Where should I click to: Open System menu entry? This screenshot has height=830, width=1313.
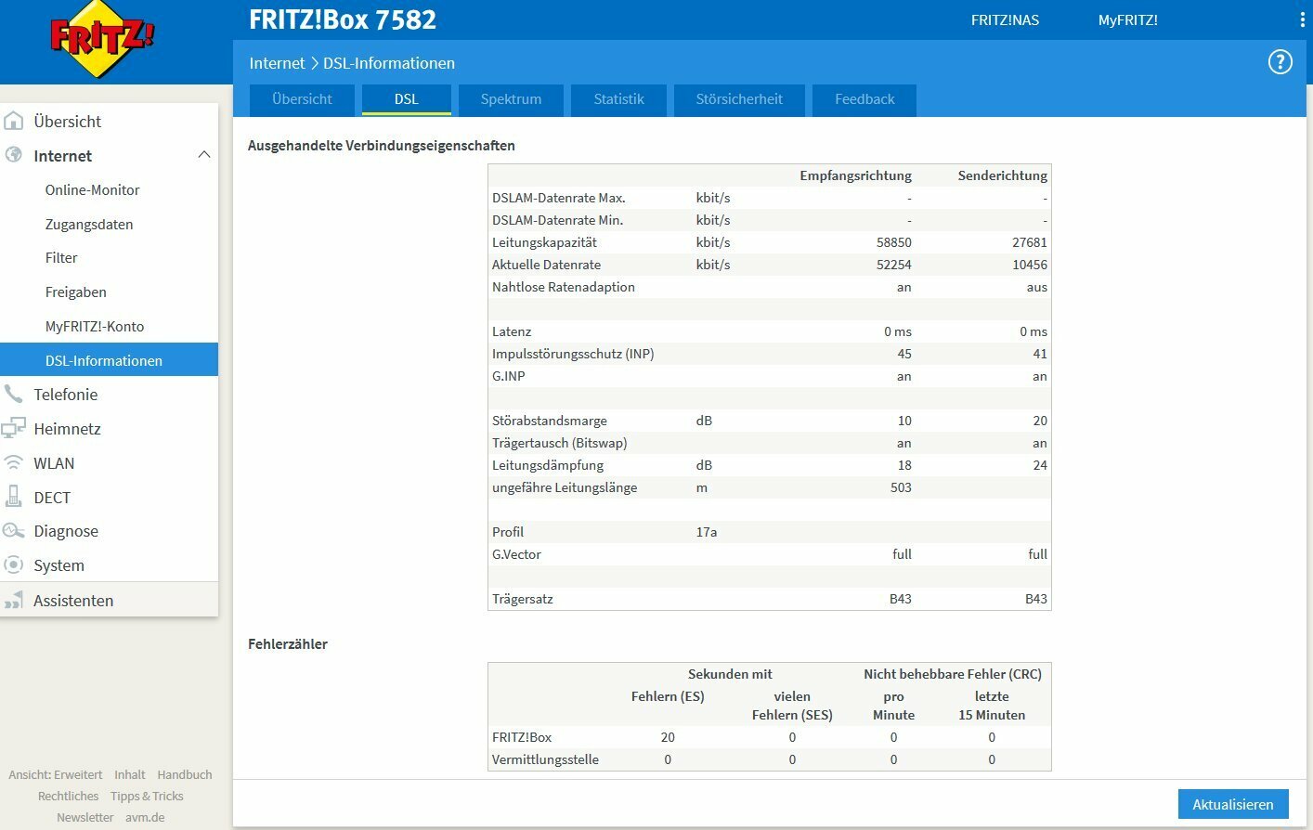(58, 564)
